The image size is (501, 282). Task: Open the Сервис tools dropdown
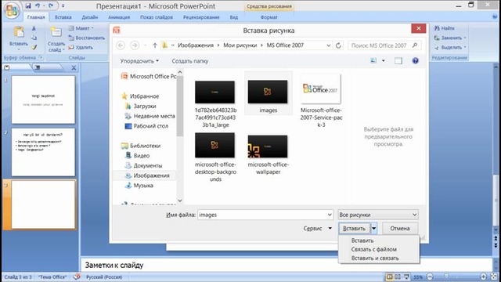coord(317,228)
